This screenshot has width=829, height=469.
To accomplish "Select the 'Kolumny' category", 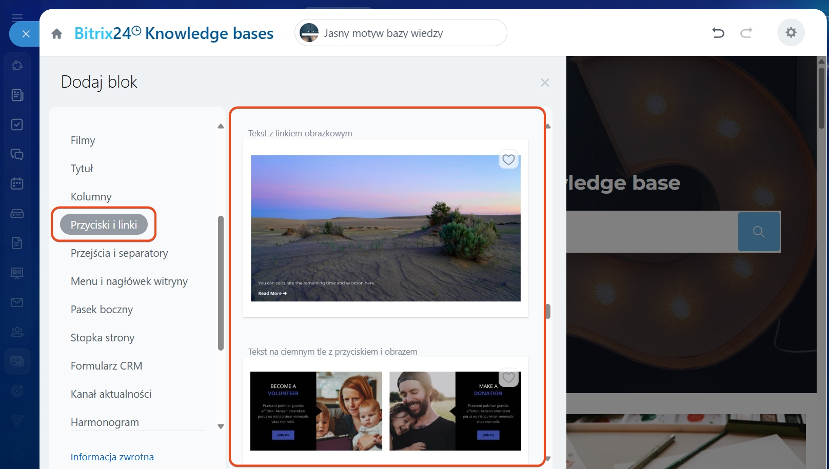I will (x=91, y=197).
